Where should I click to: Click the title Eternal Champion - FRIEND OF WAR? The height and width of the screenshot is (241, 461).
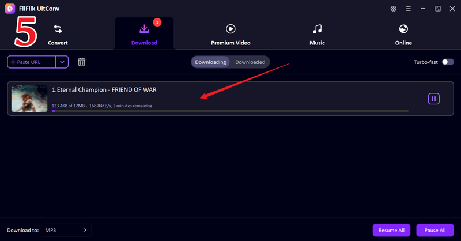pyautogui.click(x=104, y=90)
